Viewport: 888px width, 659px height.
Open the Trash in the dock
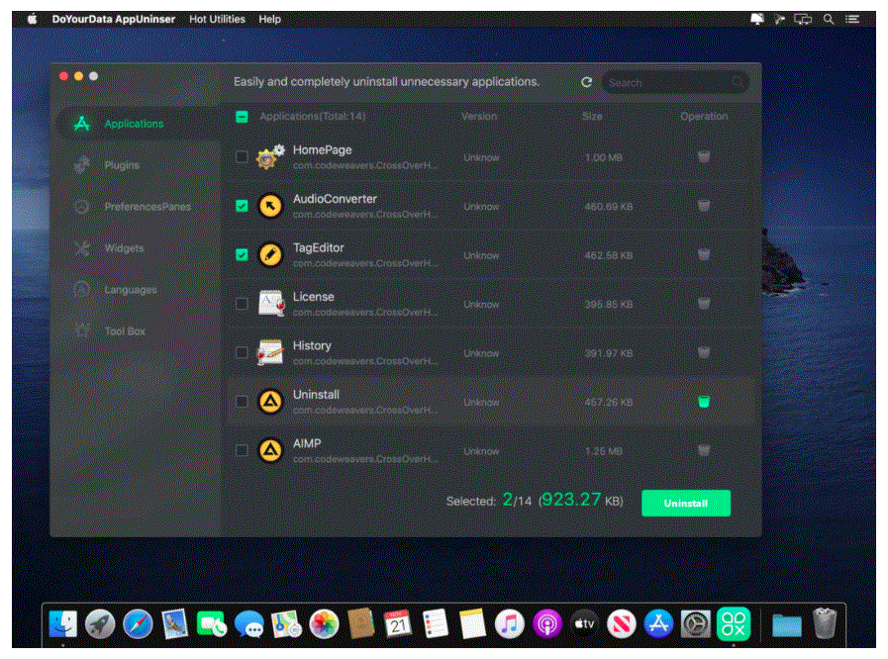coord(825,622)
